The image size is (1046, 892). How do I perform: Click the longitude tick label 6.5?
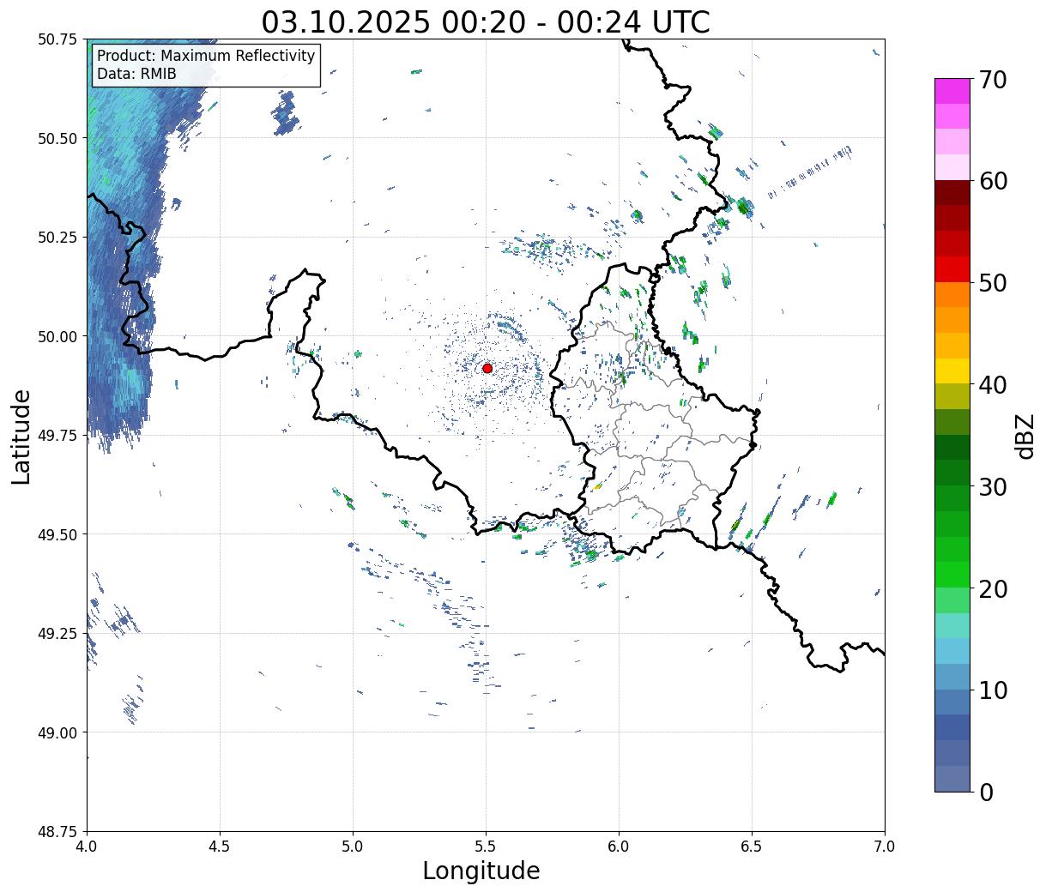coord(752,847)
